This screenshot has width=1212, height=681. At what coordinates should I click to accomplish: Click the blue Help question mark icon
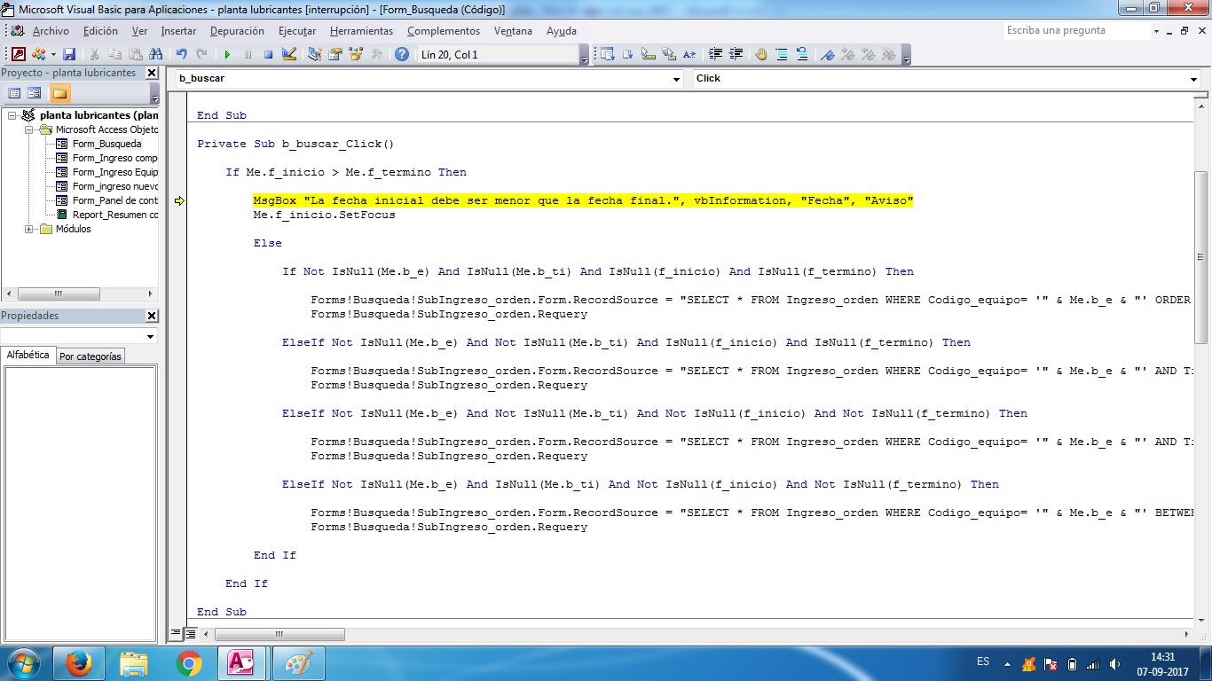coord(401,54)
